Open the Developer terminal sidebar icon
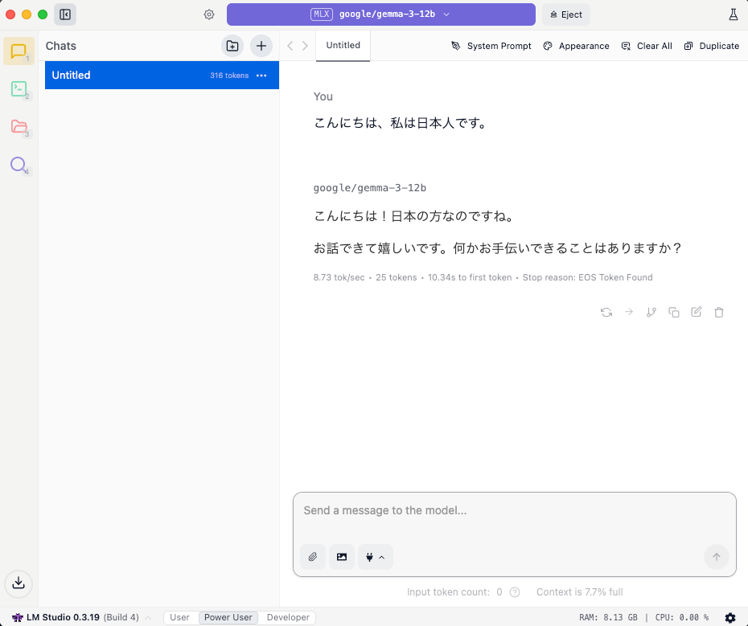The width and height of the screenshot is (748, 626). (18, 89)
